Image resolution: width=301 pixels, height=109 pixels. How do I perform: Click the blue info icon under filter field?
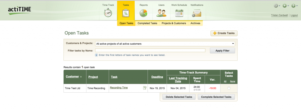click(96, 55)
